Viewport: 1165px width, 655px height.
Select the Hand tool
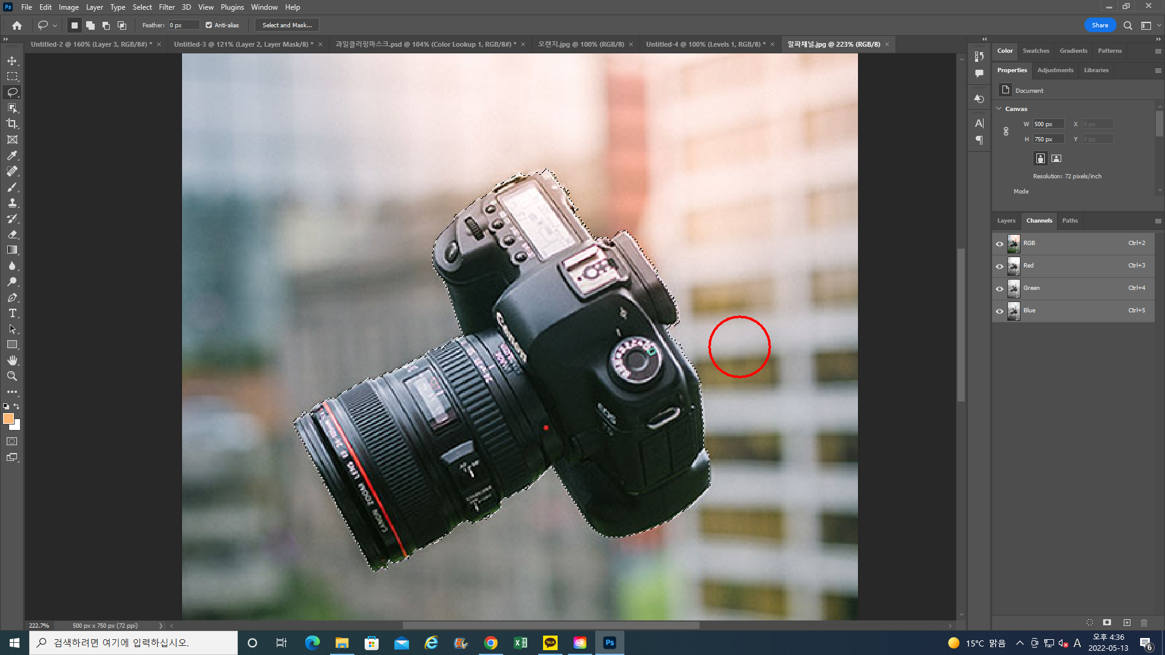[12, 360]
